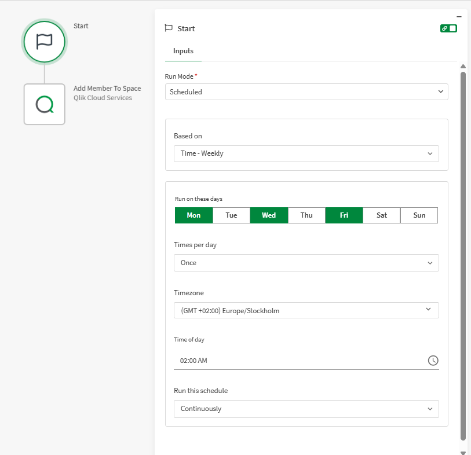Toggle the green link switch in header

448,28
